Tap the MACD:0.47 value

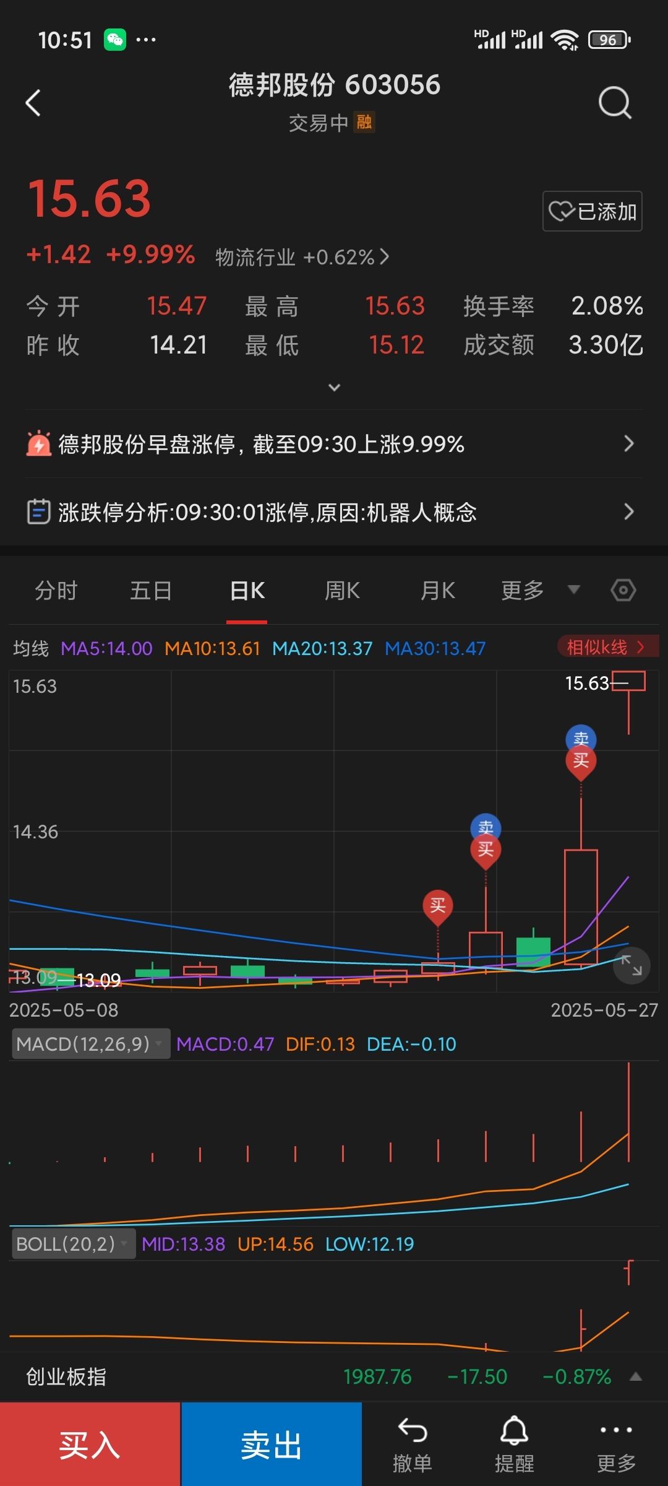pos(225,1044)
